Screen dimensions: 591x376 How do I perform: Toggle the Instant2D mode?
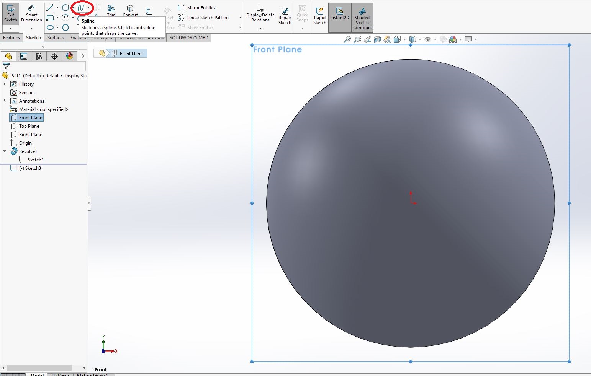point(339,15)
